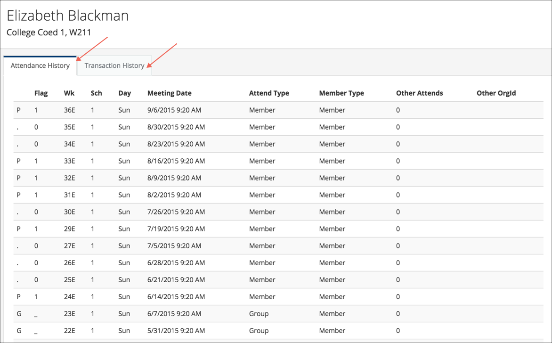Click the Flag column header
This screenshot has height=343, width=552.
41,93
